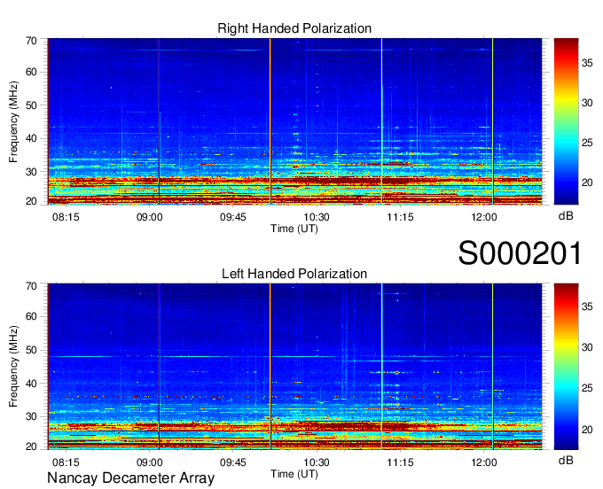Click the bottom plot's spectrogram area
The image size is (603, 489).
point(294,367)
